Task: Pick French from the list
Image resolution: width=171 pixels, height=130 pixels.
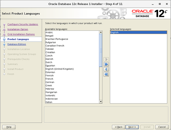Action: (x=72, y=79)
